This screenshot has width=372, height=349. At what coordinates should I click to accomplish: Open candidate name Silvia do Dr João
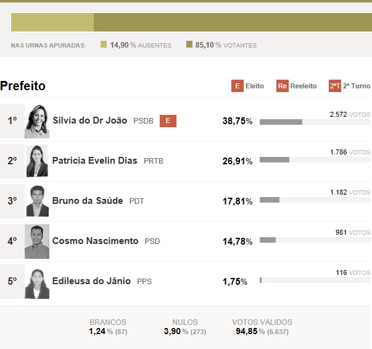coord(90,120)
